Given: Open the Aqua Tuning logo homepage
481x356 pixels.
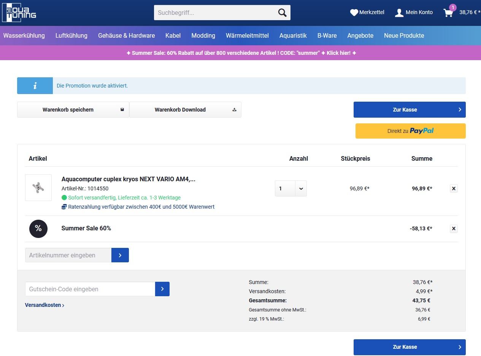Looking at the screenshot, I should click(x=19, y=13).
